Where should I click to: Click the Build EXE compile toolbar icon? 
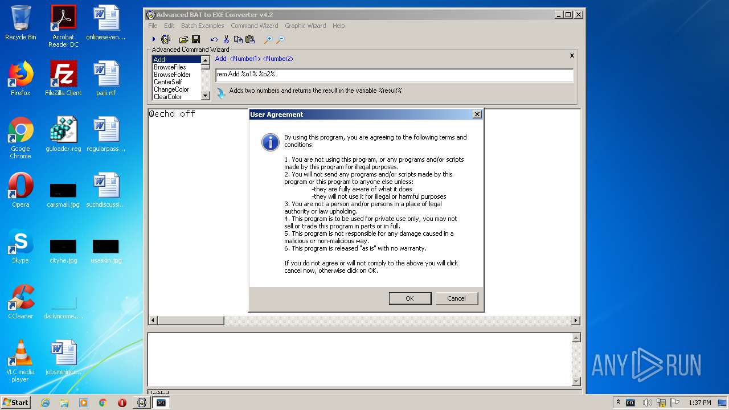pyautogui.click(x=166, y=39)
